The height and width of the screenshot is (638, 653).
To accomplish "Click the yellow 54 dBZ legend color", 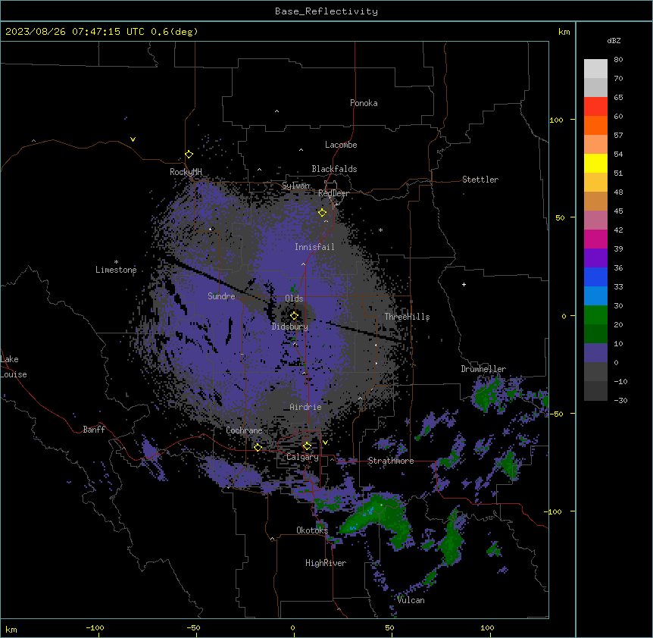I will pyautogui.click(x=595, y=163).
